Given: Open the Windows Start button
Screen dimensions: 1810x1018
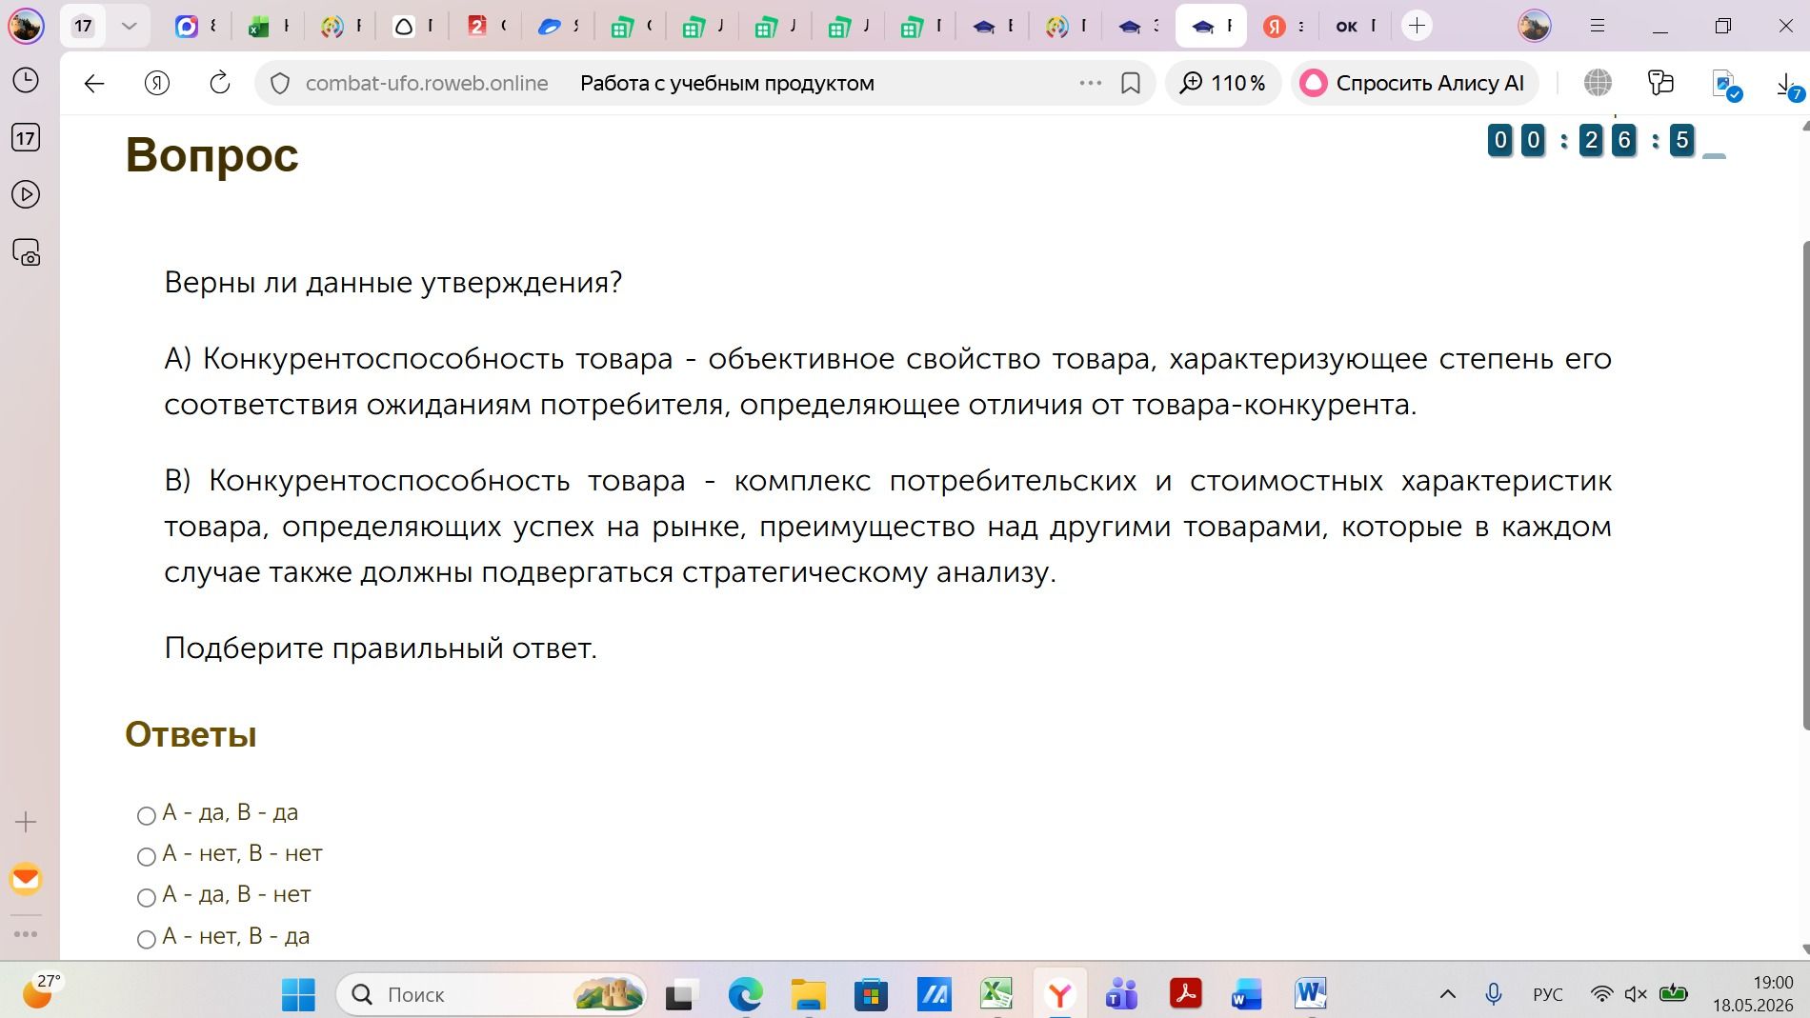Looking at the screenshot, I should coord(298,995).
